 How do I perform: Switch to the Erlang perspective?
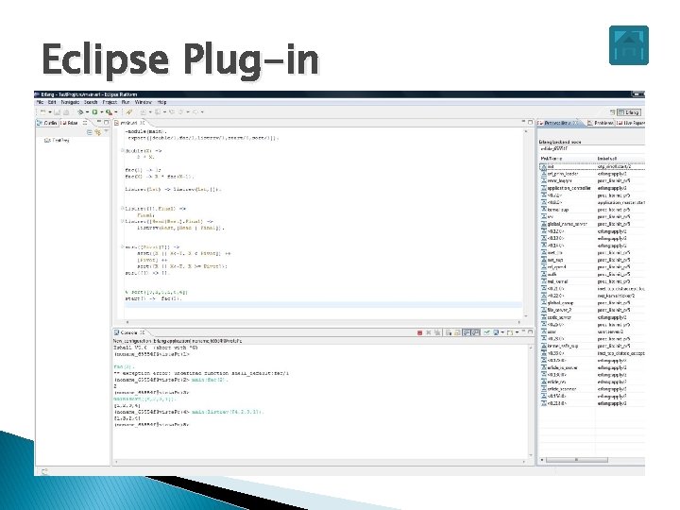629,112
